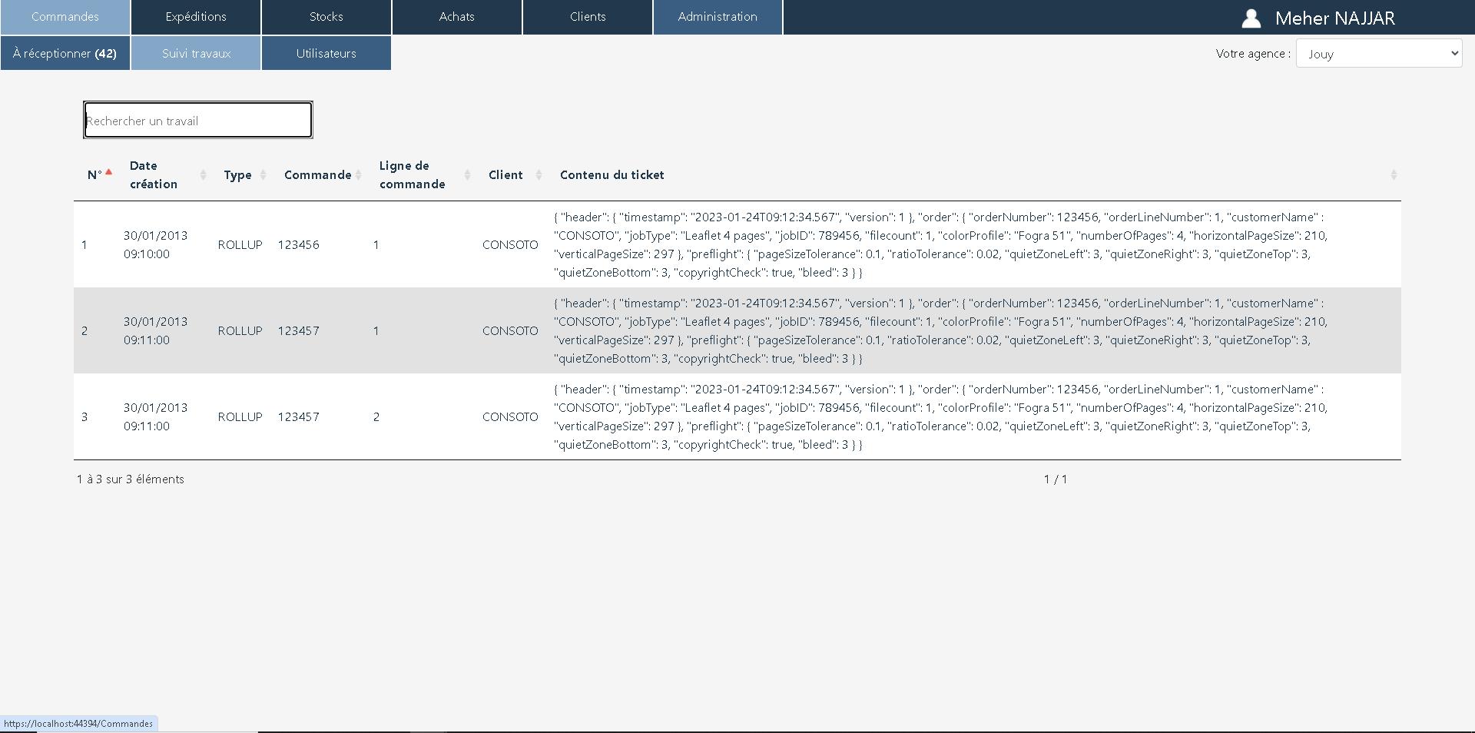The width and height of the screenshot is (1475, 733).
Task: Open À réceptionner (42) submenu
Action: (x=65, y=54)
